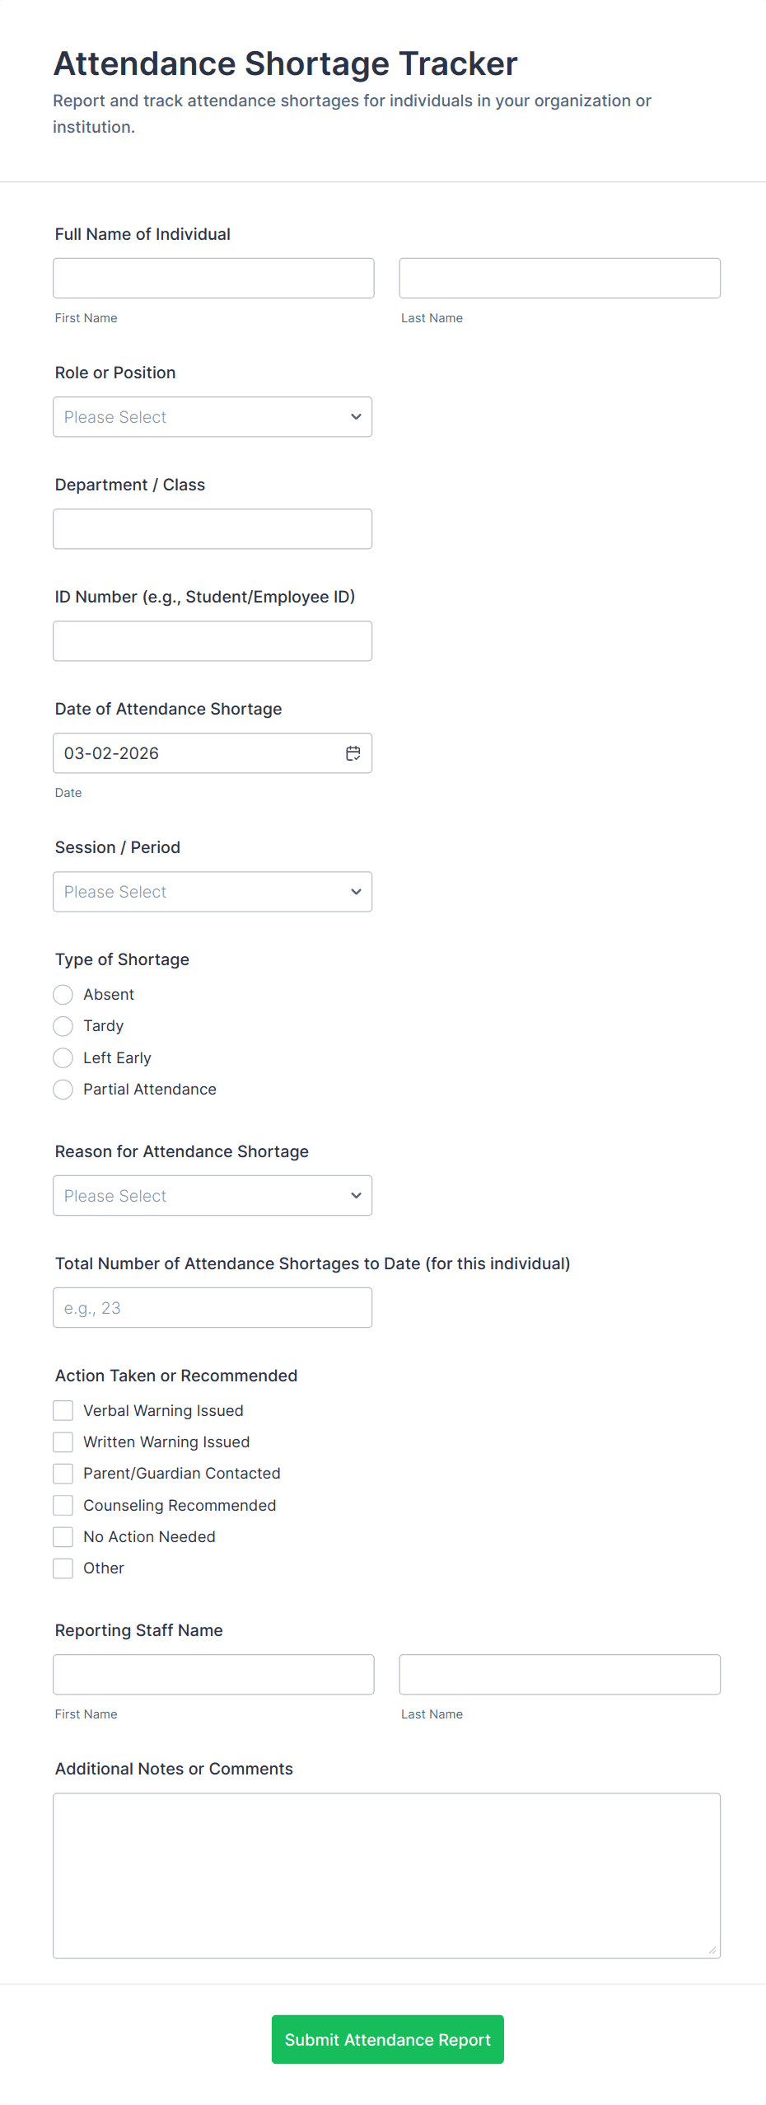Tick Written Warning Issued checkbox

pyautogui.click(x=63, y=1442)
